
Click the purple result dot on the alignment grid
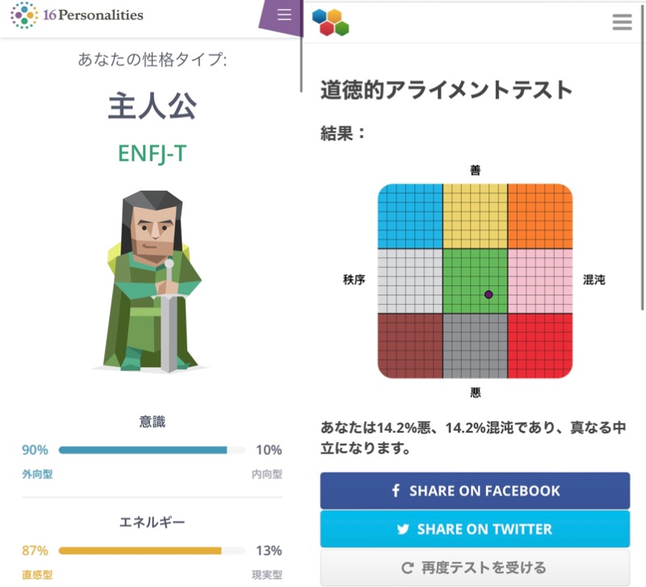click(489, 294)
